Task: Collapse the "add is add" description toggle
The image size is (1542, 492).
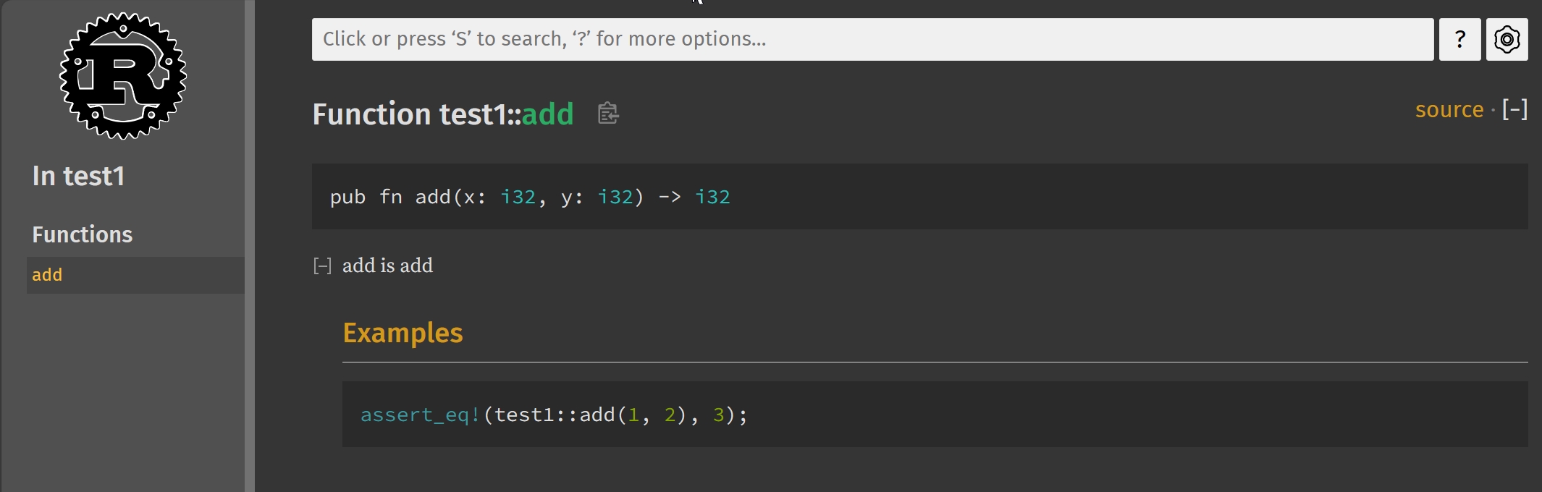Action: 322,266
